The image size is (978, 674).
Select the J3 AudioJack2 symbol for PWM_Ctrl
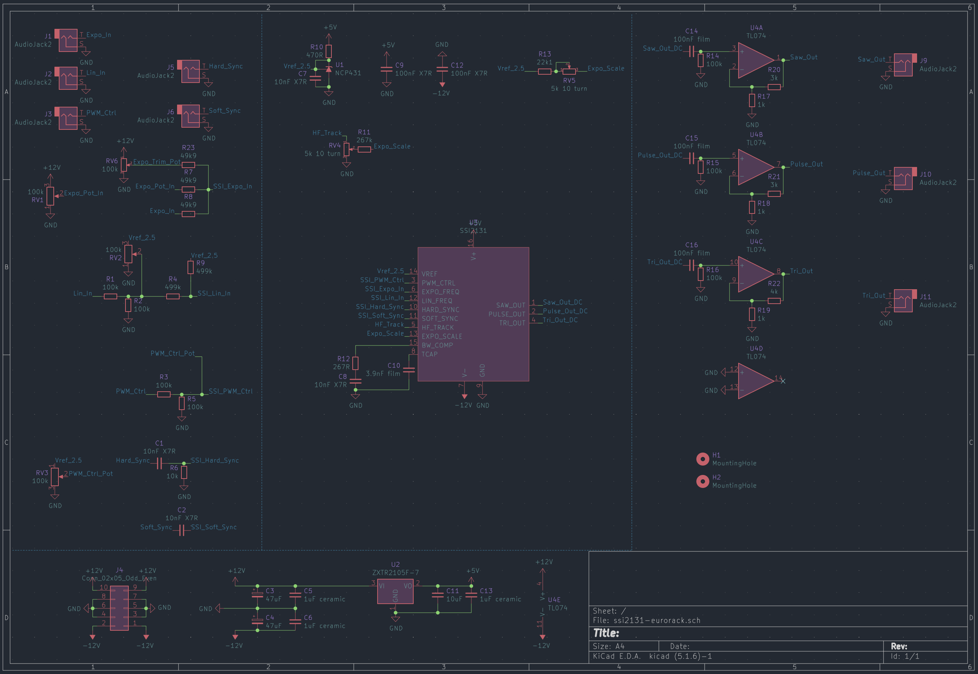point(67,118)
